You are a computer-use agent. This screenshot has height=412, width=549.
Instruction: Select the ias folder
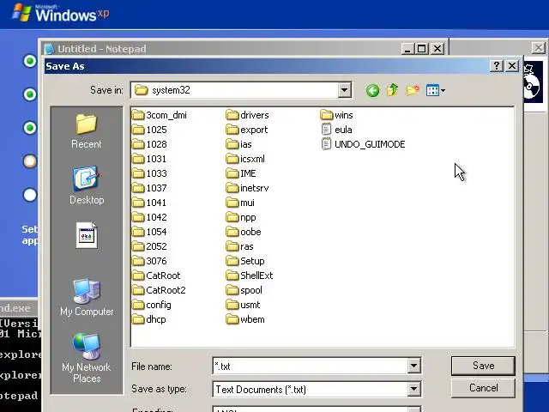click(239, 144)
